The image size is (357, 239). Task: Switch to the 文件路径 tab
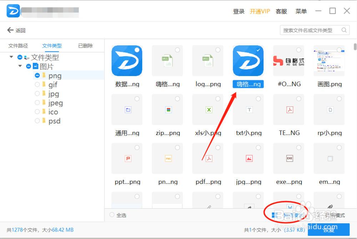pos(18,46)
